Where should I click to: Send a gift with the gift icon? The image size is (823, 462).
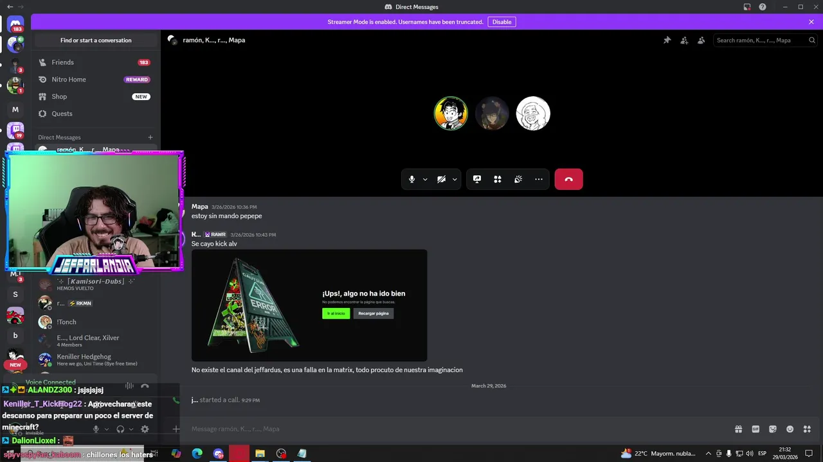738,429
